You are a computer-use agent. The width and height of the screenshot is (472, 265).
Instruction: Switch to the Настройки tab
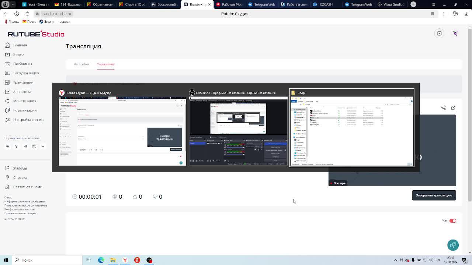81,64
